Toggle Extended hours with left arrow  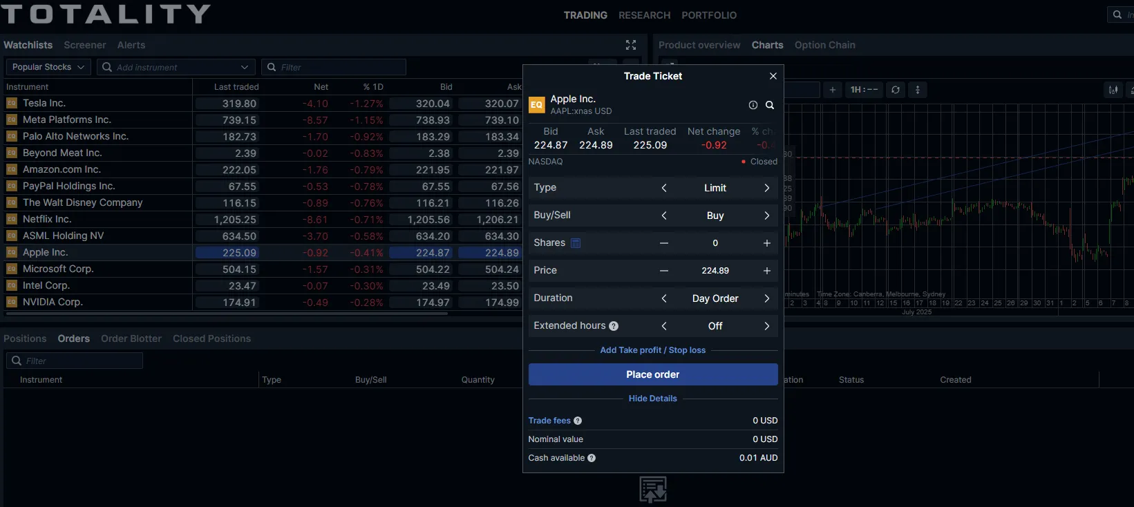[663, 326]
